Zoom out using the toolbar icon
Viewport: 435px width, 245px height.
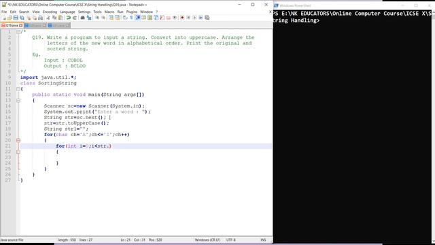pyautogui.click(x=103, y=18)
